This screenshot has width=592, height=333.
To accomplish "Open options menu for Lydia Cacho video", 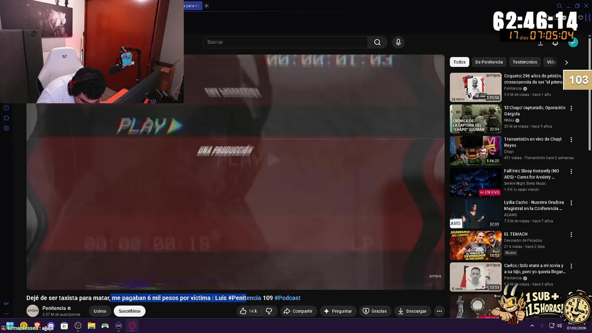I will [571, 203].
